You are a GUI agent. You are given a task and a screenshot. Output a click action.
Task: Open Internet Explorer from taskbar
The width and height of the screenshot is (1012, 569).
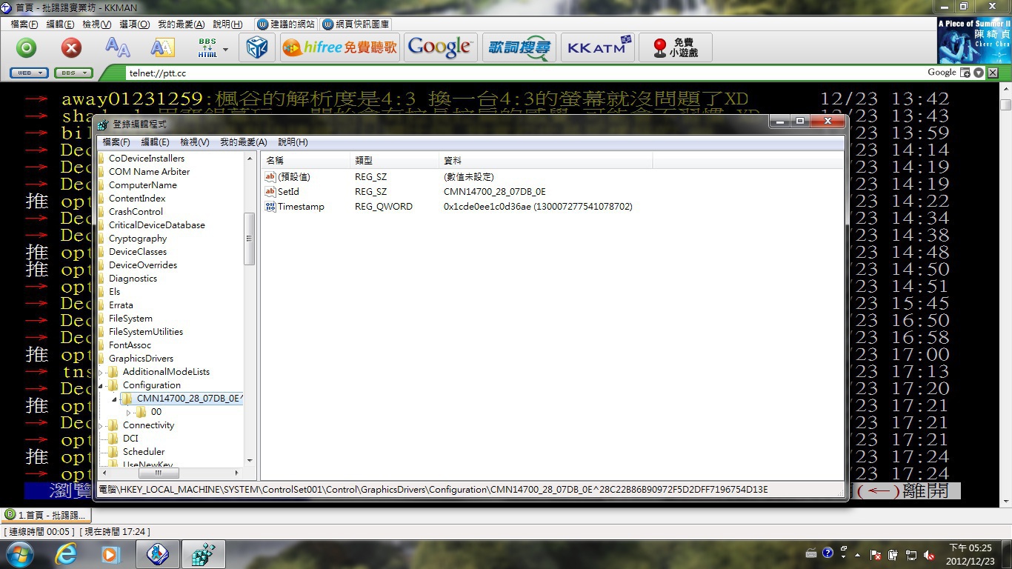coord(66,554)
